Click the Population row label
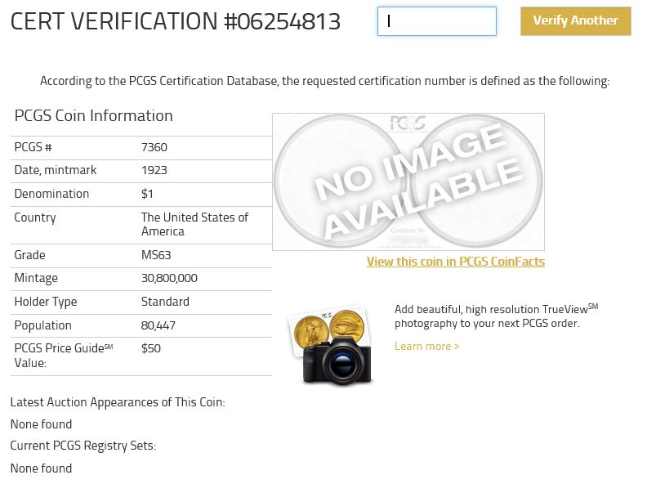This screenshot has width=647, height=484. click(43, 325)
